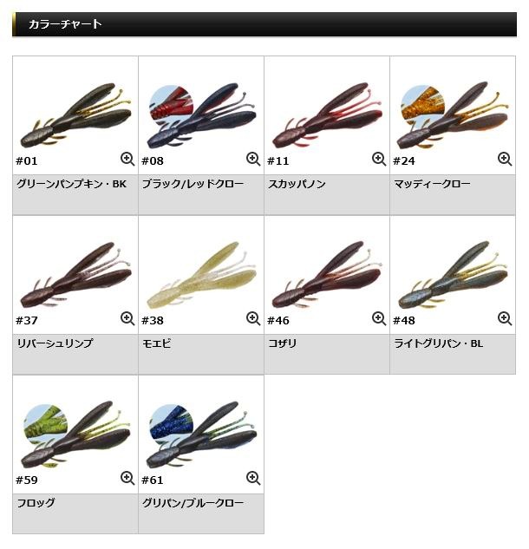Click the blue claw inset circle on #61

click(x=171, y=423)
